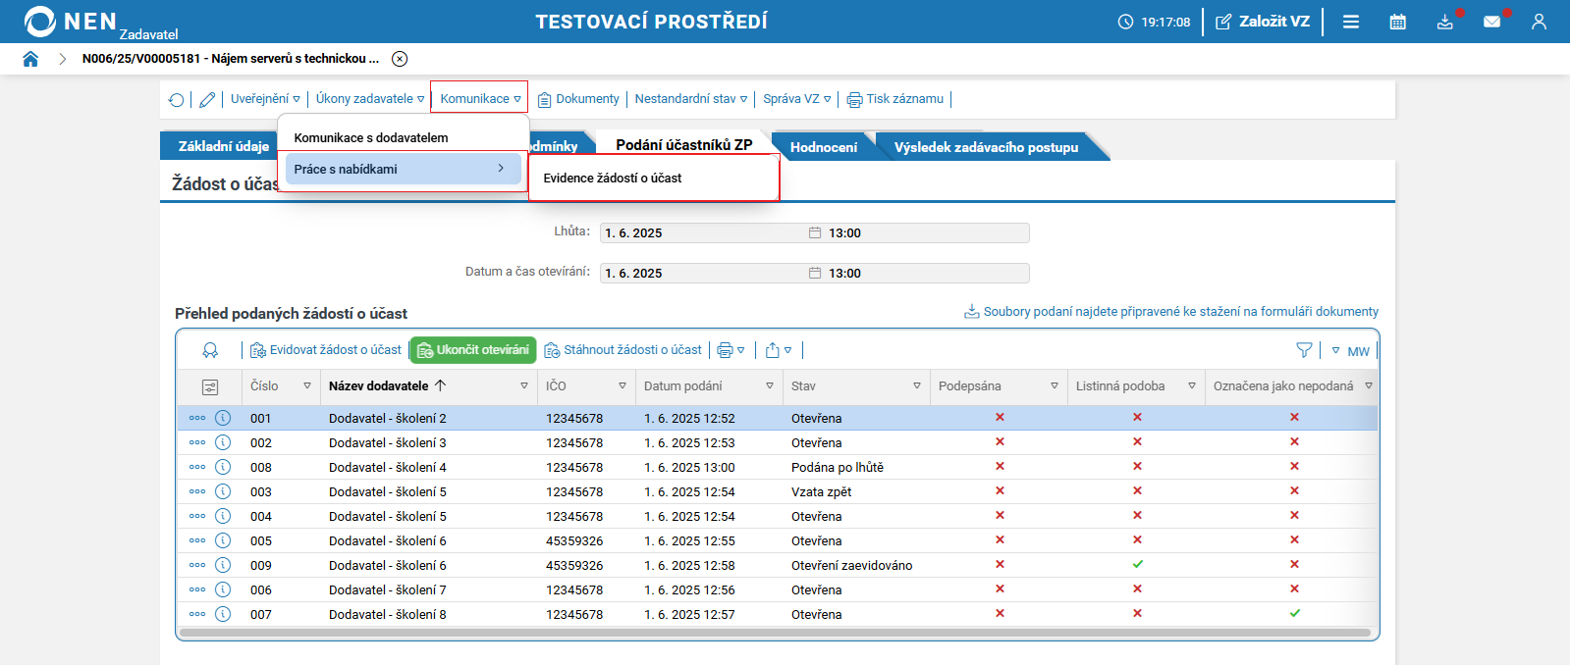
Task: Follow link about soubory podání ke stažení
Action: (1171, 312)
